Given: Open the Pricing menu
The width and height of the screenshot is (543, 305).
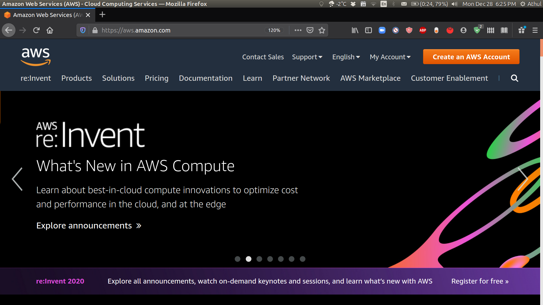Looking at the screenshot, I should [157, 78].
